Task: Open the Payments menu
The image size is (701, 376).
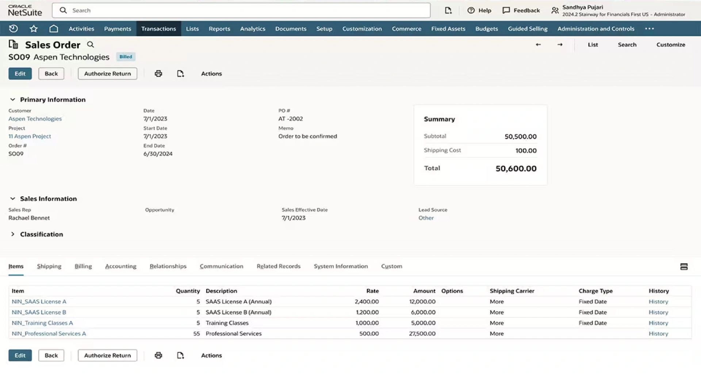Action: (118, 28)
